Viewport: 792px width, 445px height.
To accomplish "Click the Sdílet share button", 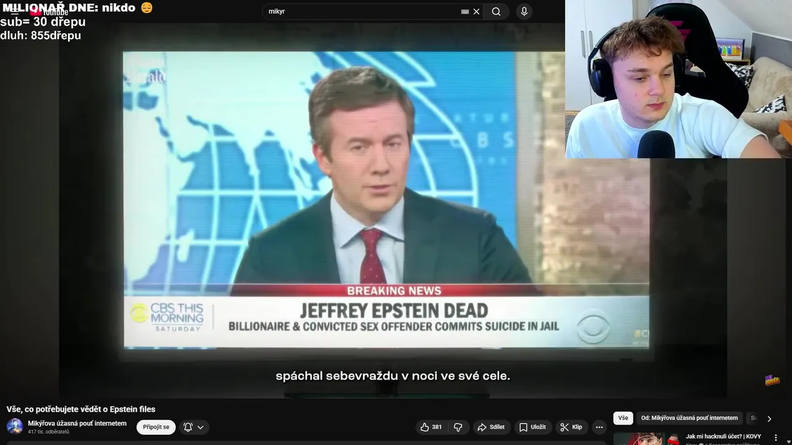I will coord(491,427).
